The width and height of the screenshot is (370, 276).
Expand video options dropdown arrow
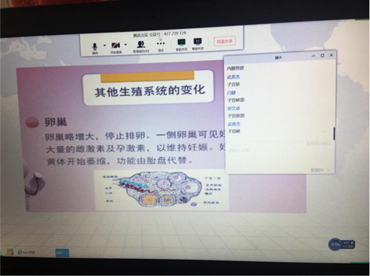tap(126, 45)
